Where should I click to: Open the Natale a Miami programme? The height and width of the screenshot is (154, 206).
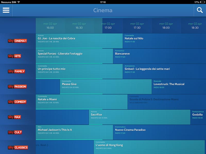[82, 102]
